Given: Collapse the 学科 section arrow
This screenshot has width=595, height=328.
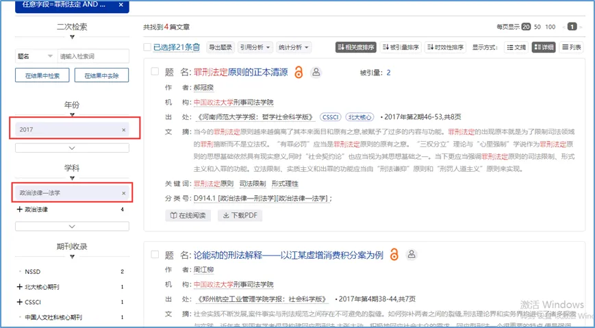Looking at the screenshot, I should pos(72,178).
